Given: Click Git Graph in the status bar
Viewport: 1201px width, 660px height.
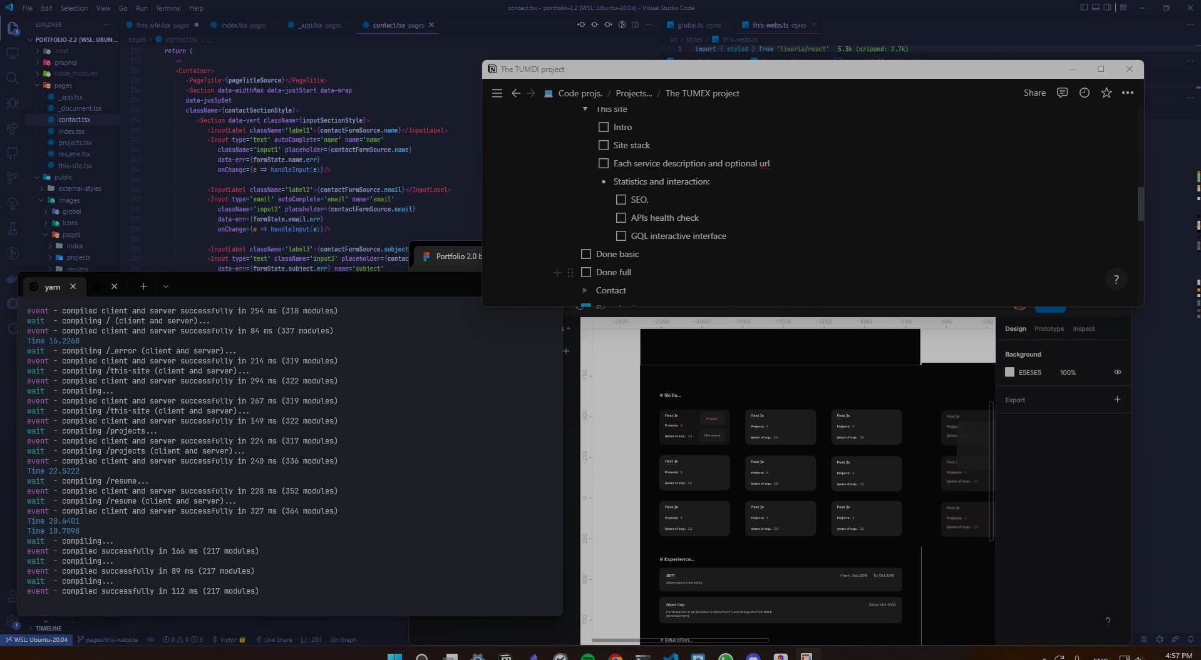Looking at the screenshot, I should coord(343,639).
